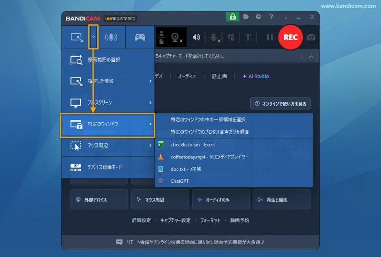Open the help question mark icon
The width and height of the screenshot is (381, 257).
271,17
